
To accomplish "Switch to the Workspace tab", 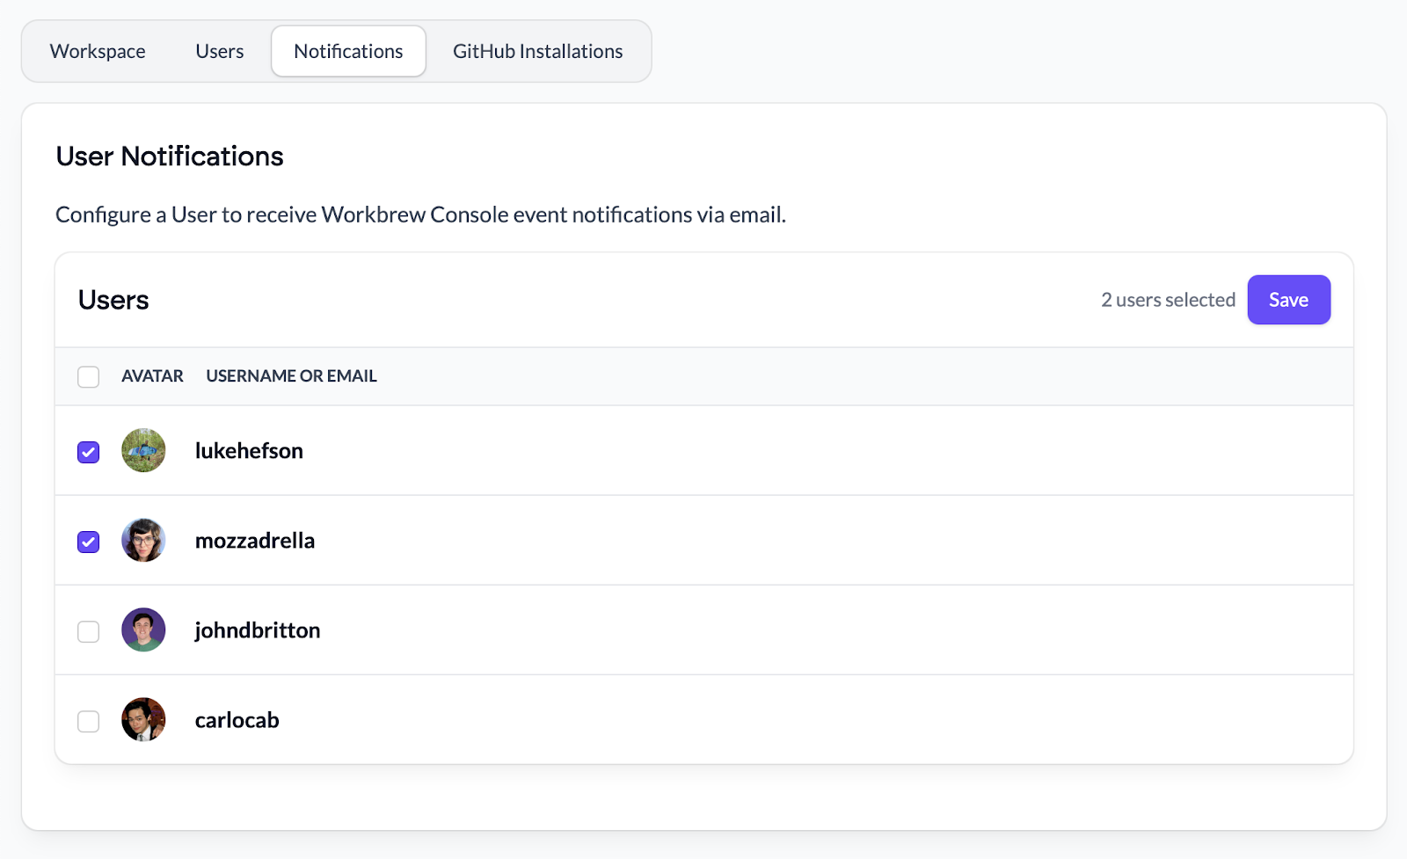I will click(98, 52).
